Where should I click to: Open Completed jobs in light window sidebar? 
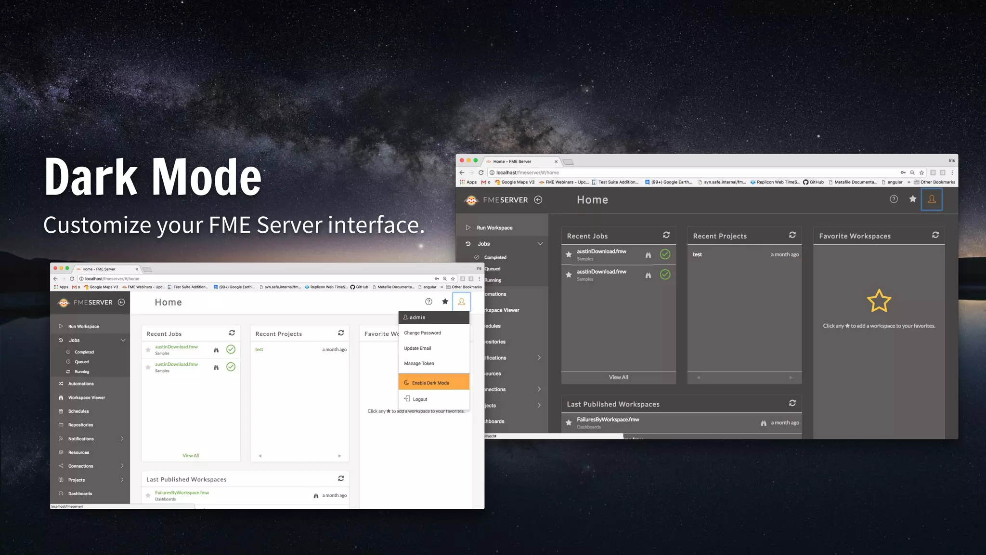[84, 352]
